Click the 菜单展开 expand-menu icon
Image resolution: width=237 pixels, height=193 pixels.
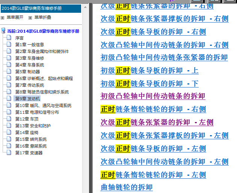(2, 18)
